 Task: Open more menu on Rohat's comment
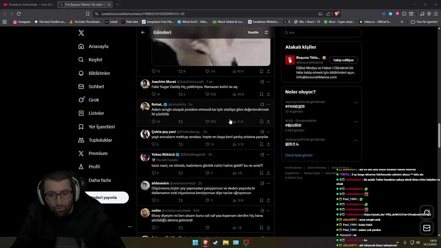pos(268,104)
